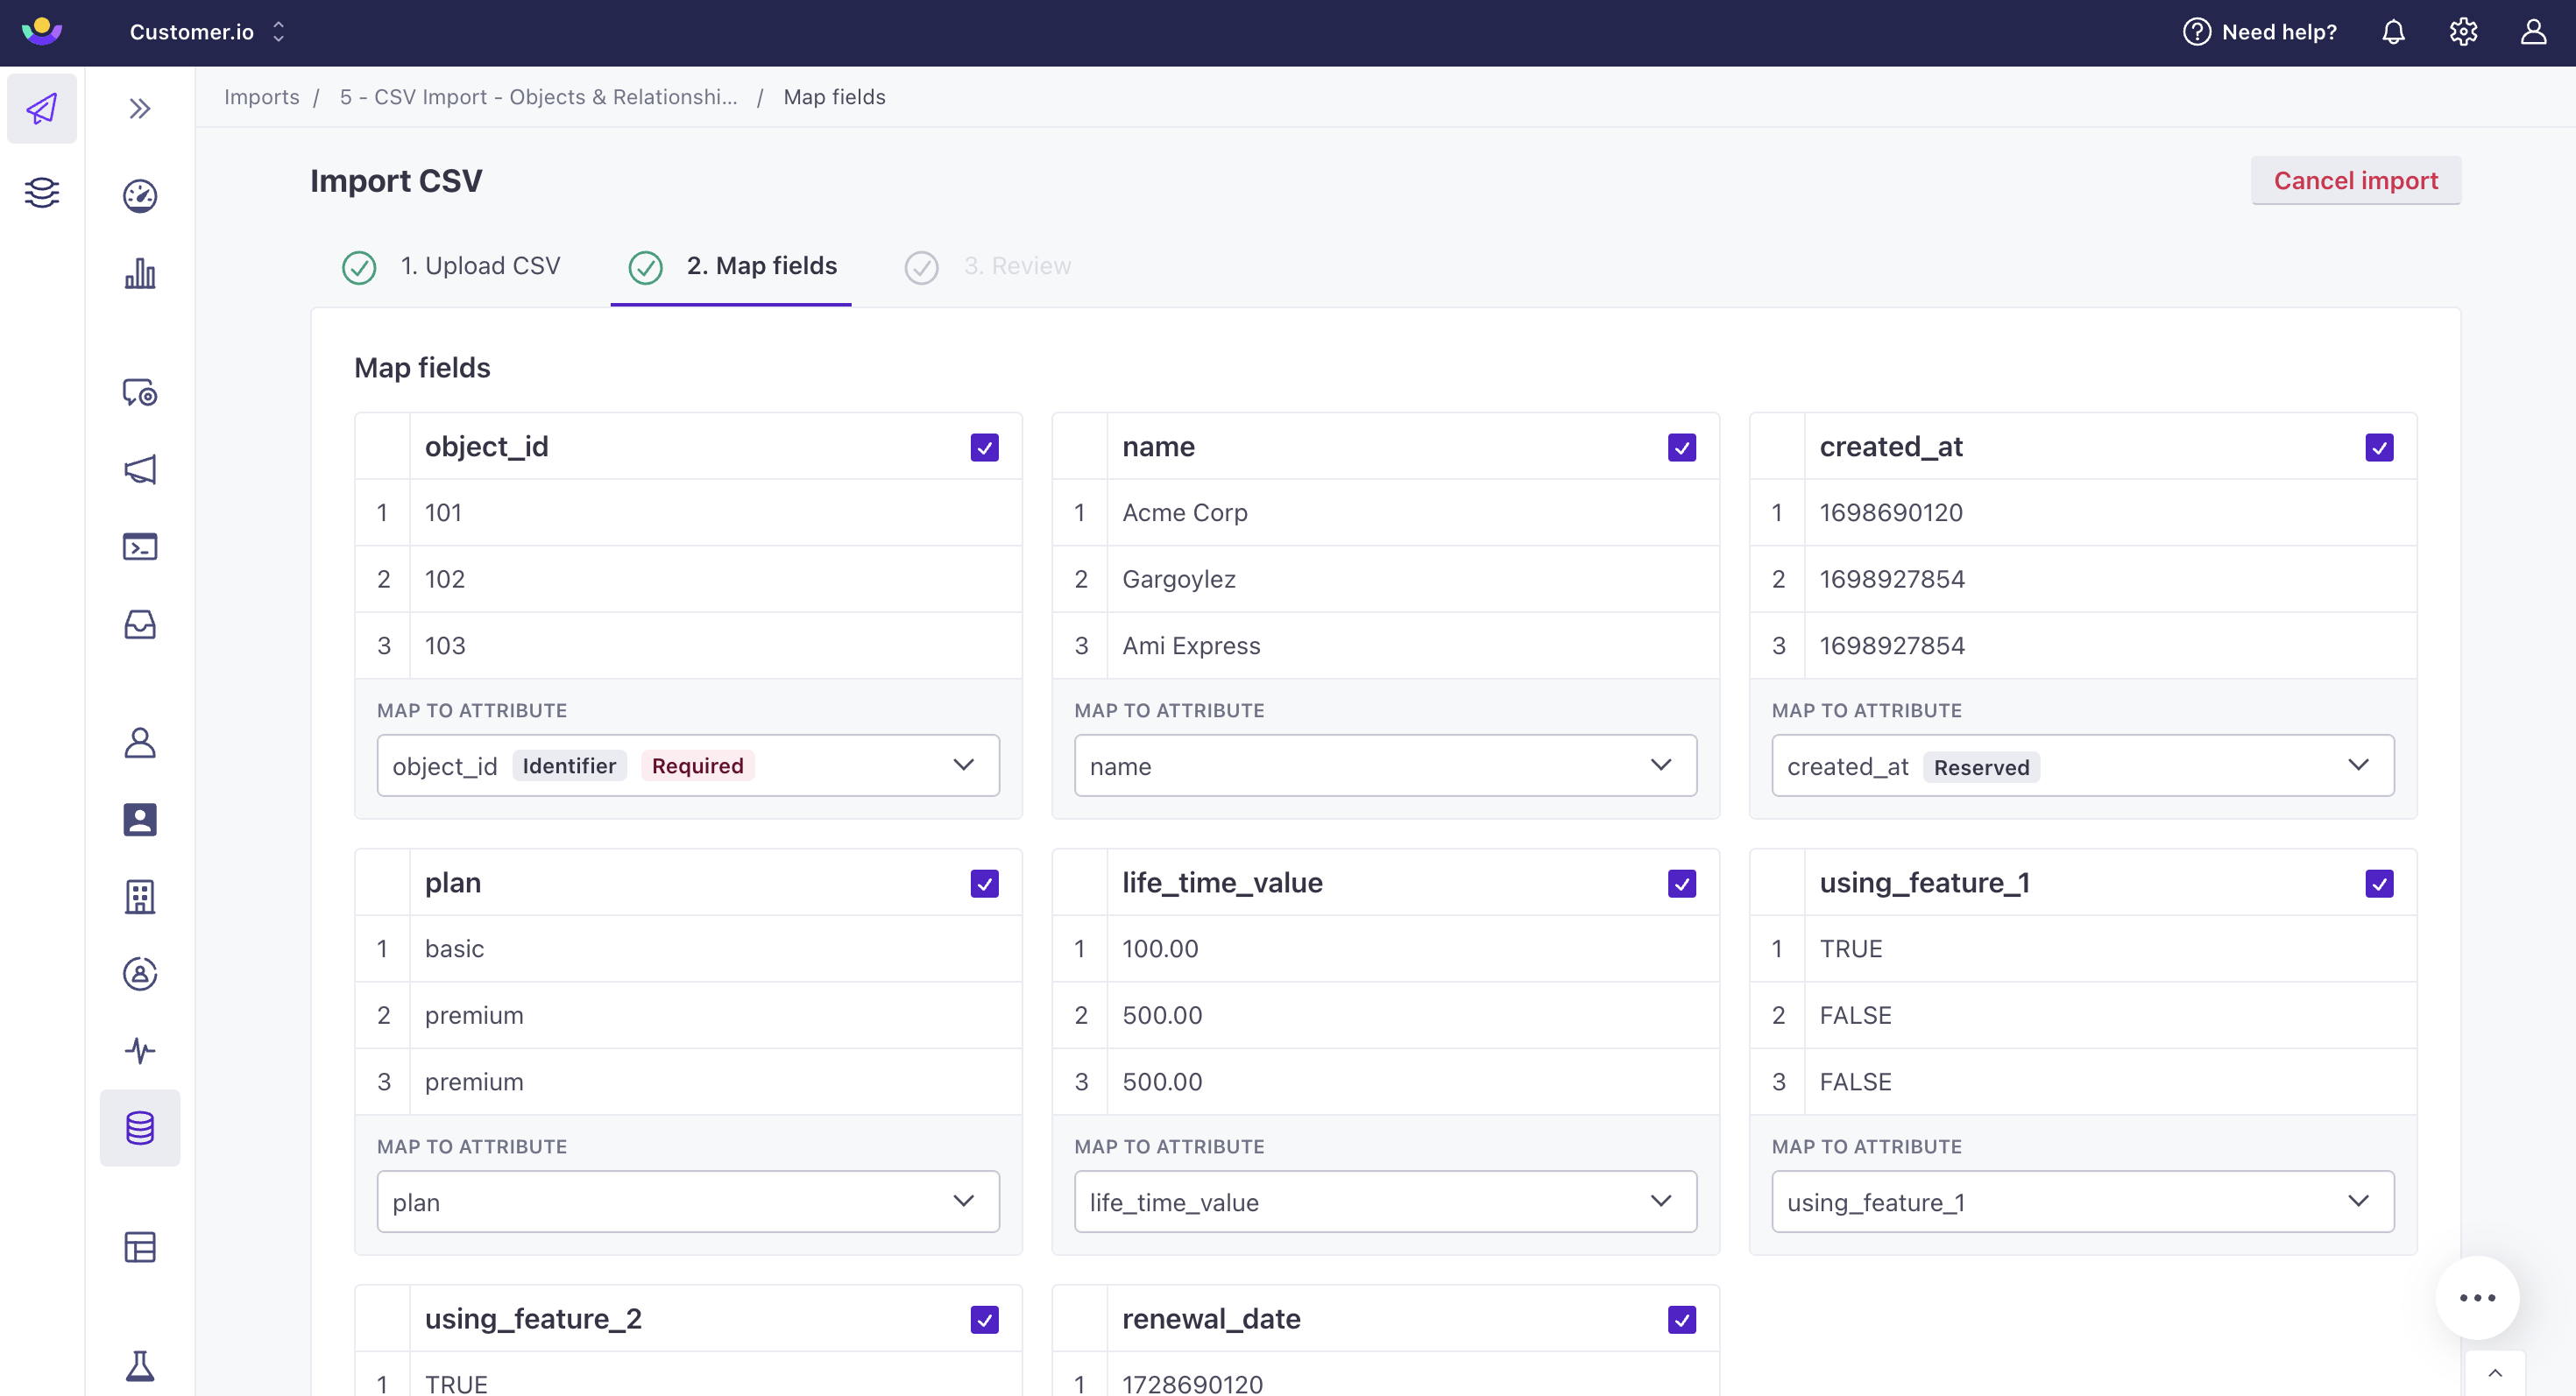2576x1396 pixels.
Task: Open the Analysis bar chart icon
Action: 140,272
